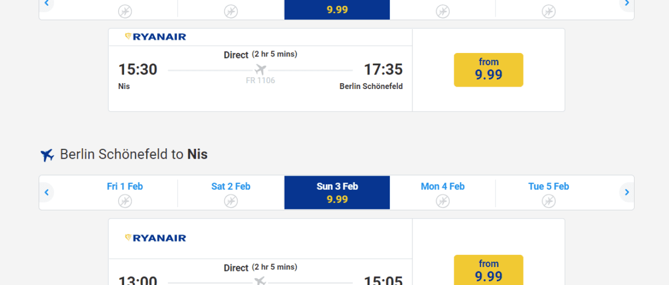Pick the from 9.99 fare for Nis to Berlin

click(489, 70)
